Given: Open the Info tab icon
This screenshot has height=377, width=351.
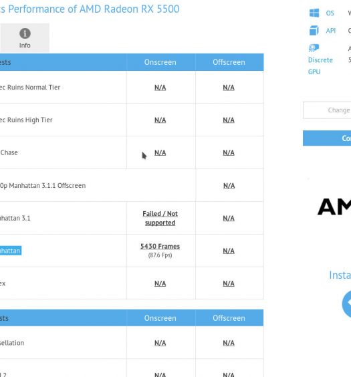Looking at the screenshot, I should 25,33.
